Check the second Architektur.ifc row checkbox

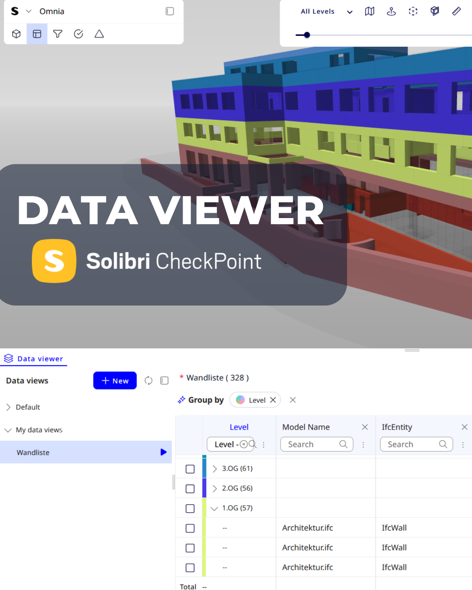pyautogui.click(x=190, y=548)
